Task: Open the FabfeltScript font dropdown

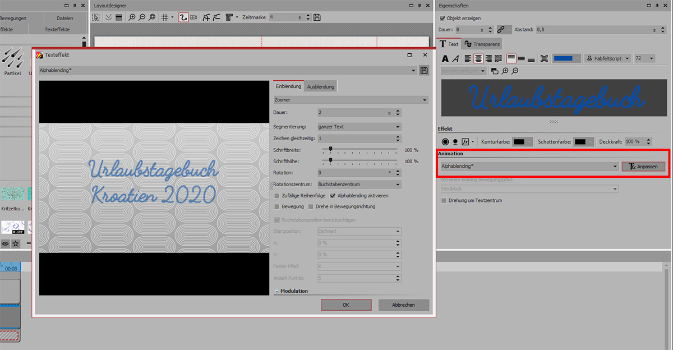Action: [609, 58]
